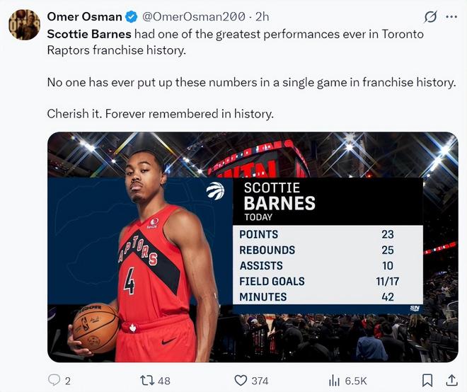Click the 6.5K view count
Image resolution: width=467 pixels, height=392 pixels.
355,381
